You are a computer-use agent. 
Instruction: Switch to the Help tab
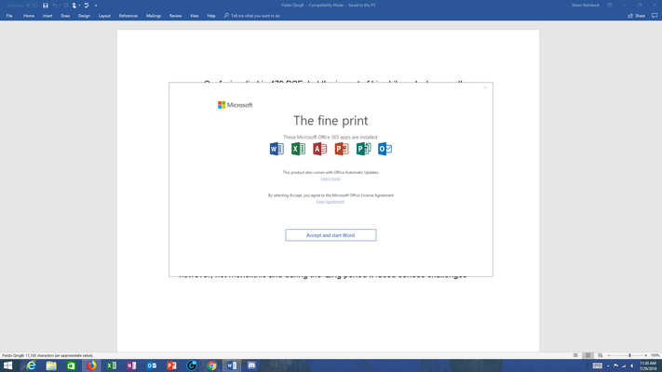(211, 16)
